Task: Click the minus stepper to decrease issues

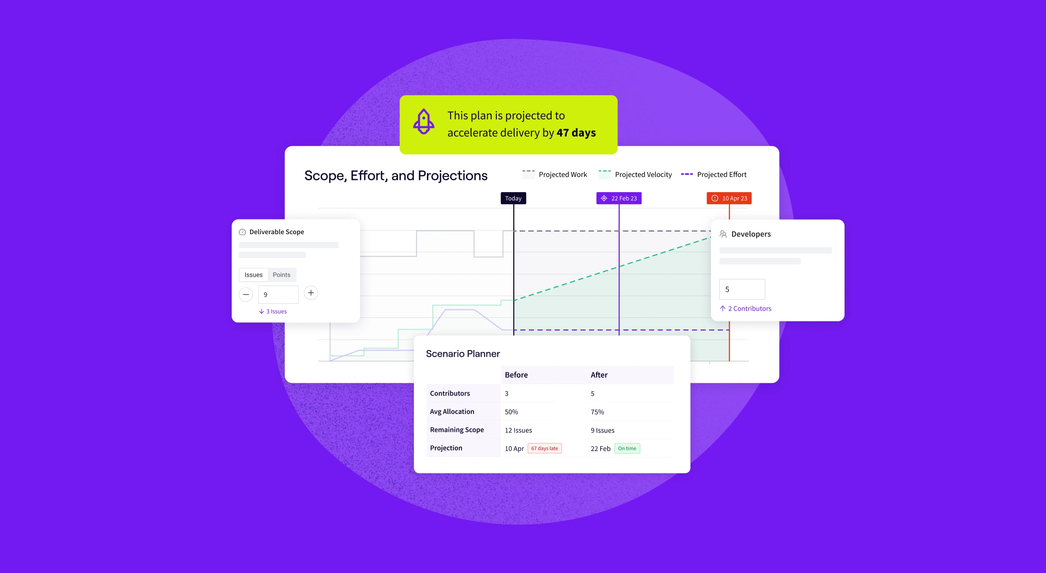Action: pos(246,292)
